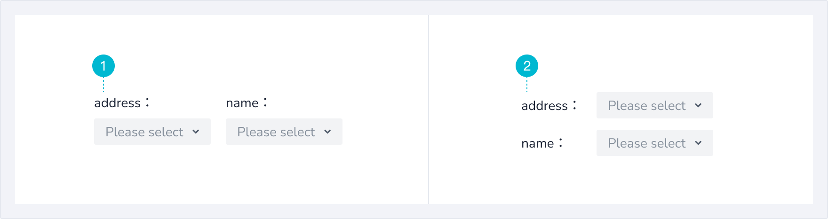
Task: Open the name dropdown in example 1
Action: pyautogui.click(x=284, y=132)
